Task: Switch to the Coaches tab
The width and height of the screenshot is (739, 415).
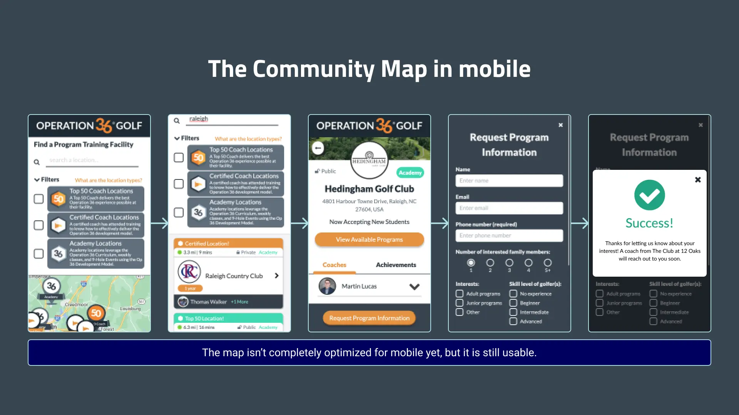Action: tap(334, 264)
